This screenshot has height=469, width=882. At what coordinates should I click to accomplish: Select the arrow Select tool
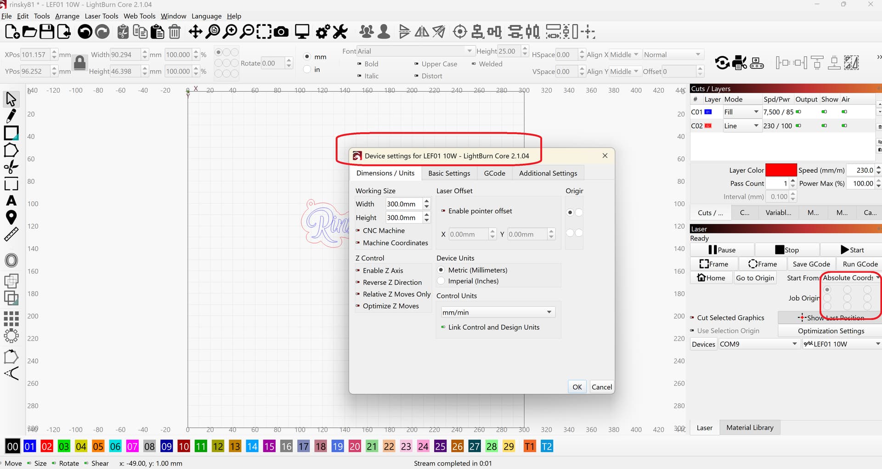tap(11, 99)
